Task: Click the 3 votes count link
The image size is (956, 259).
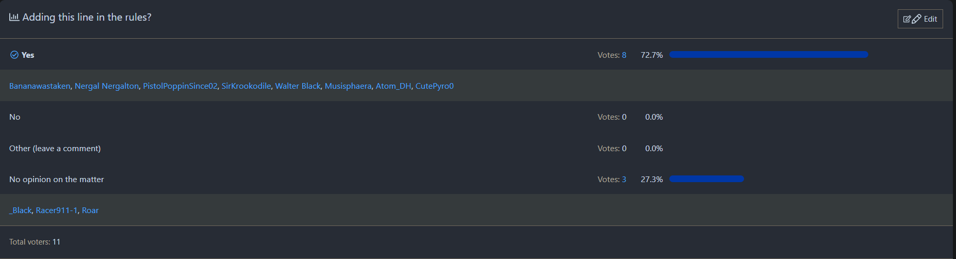Action: [624, 180]
